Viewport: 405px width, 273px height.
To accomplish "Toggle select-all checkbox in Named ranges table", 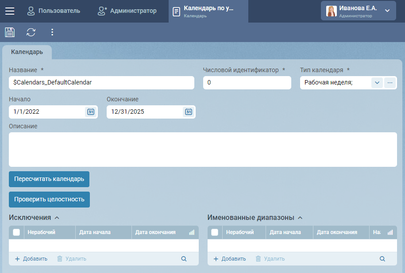I will [215, 232].
